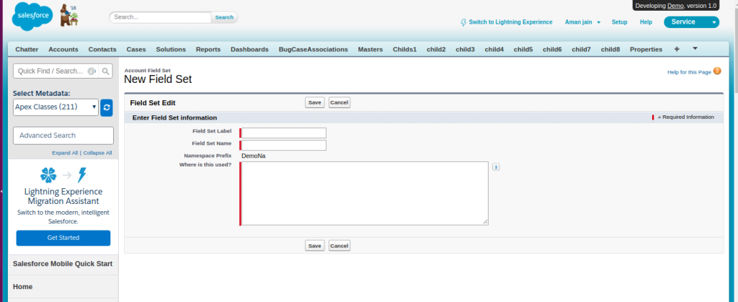Open the Service app switcher dropdown
The image size is (738, 302).
click(690, 22)
